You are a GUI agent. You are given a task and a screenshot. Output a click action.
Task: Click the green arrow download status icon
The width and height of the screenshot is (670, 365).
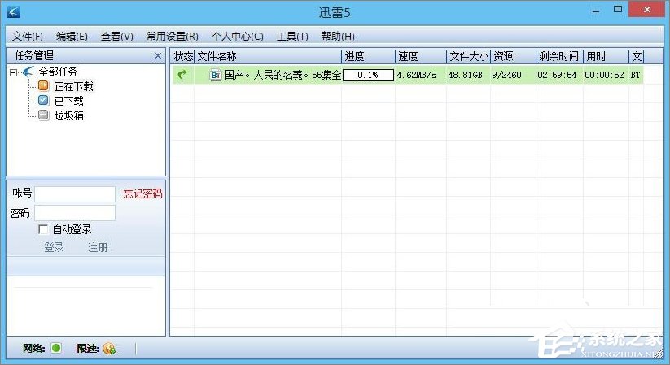(x=183, y=75)
